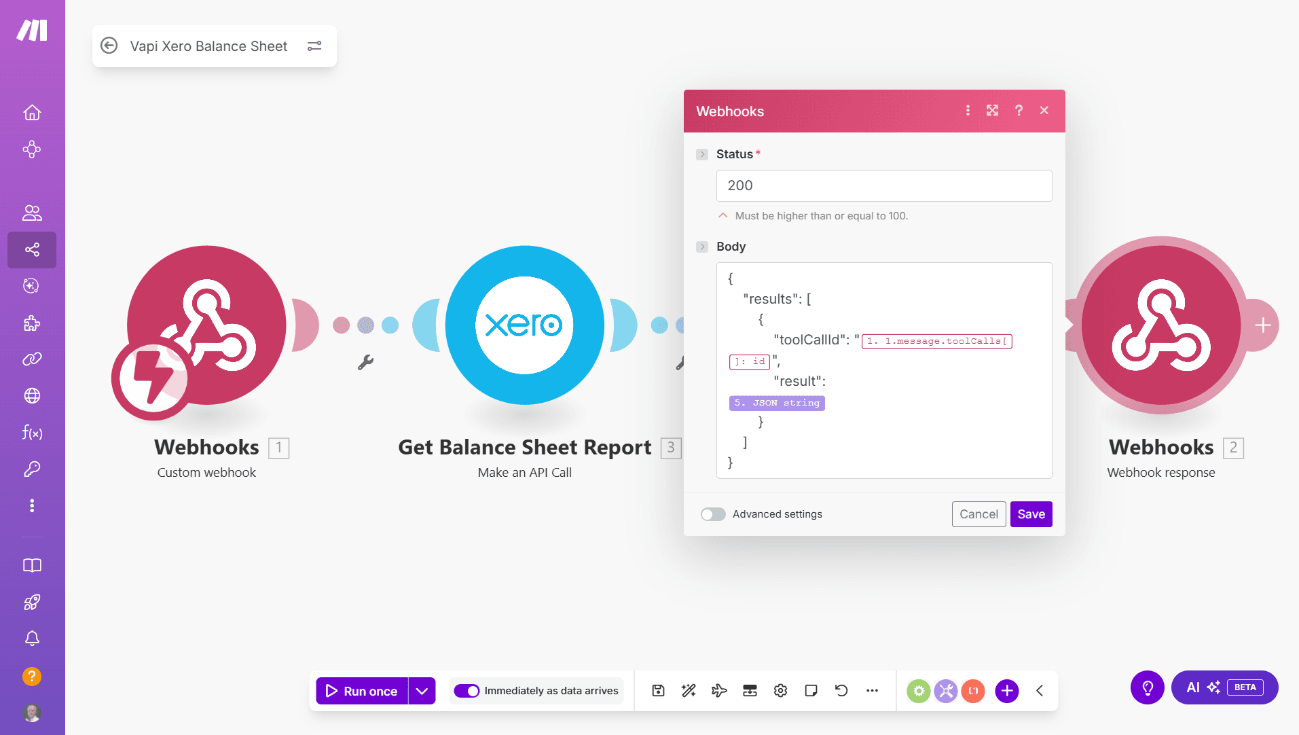The width and height of the screenshot is (1299, 735).
Task: Toggle Advanced settings switch
Action: 713,514
